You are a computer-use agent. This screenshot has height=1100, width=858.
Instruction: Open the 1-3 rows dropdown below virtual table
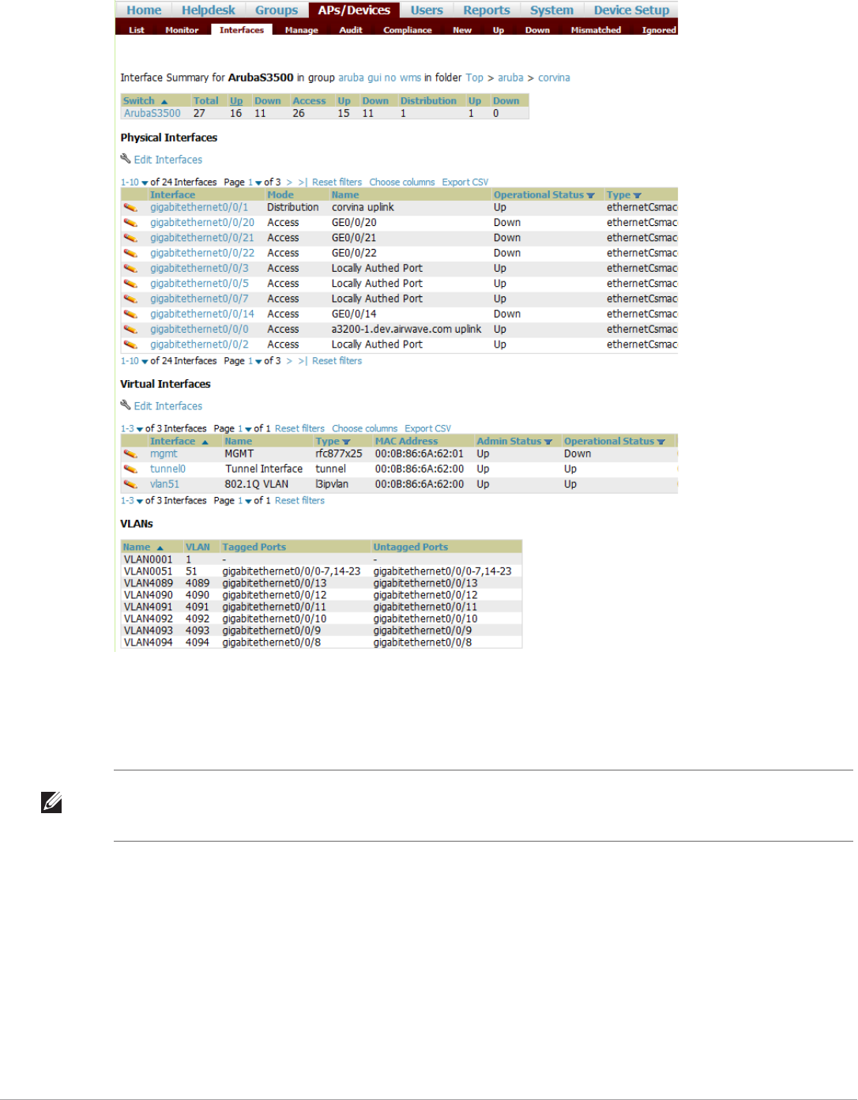pos(132,501)
